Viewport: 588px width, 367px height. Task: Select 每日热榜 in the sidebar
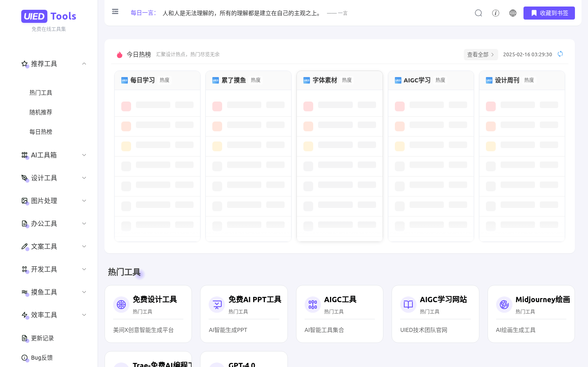click(41, 132)
